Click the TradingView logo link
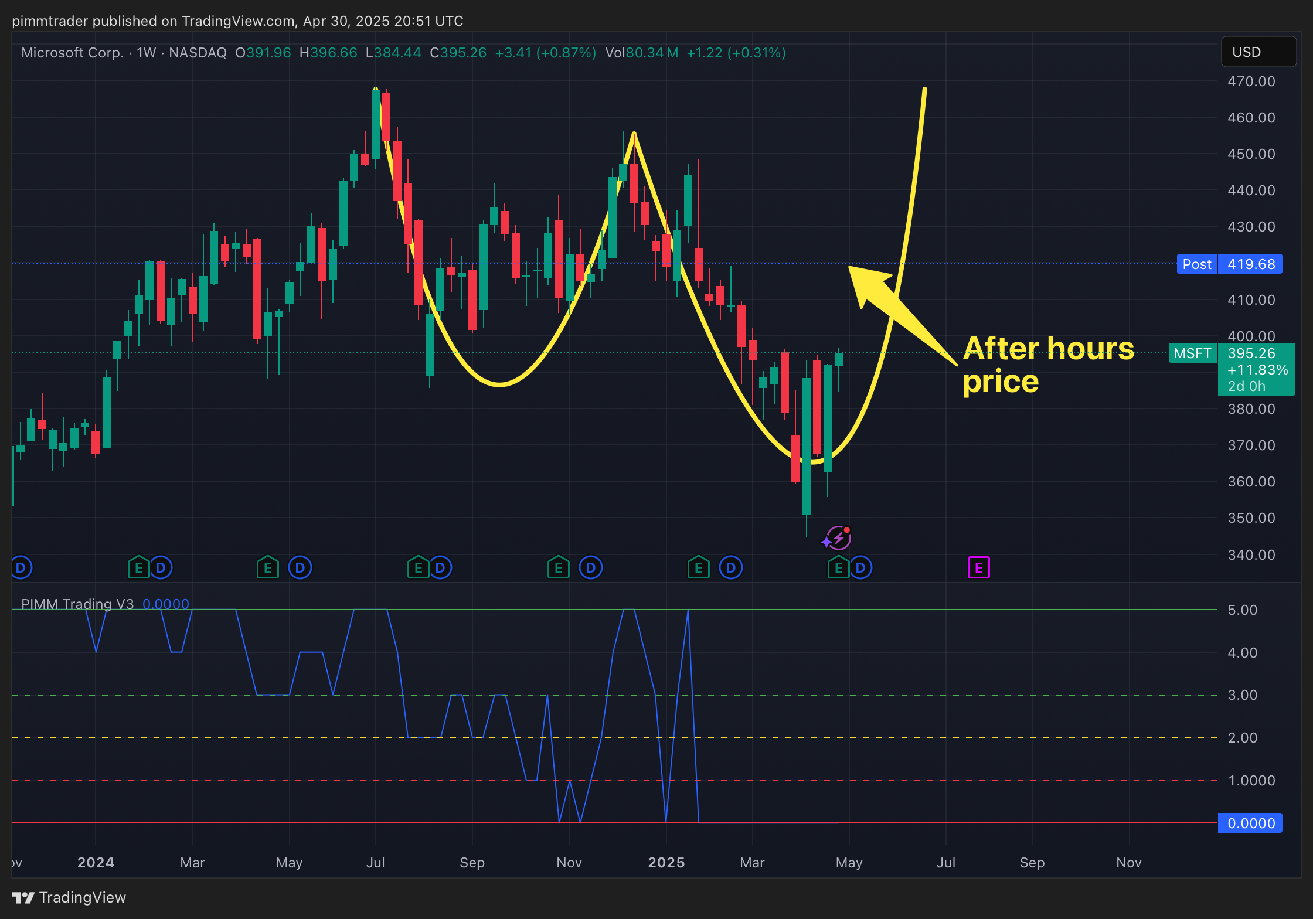 point(69,897)
